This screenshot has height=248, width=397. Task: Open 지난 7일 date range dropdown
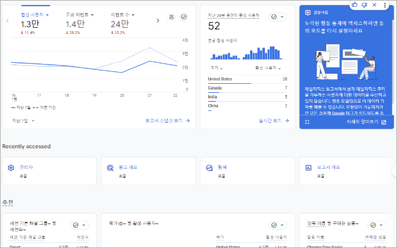[23, 121]
